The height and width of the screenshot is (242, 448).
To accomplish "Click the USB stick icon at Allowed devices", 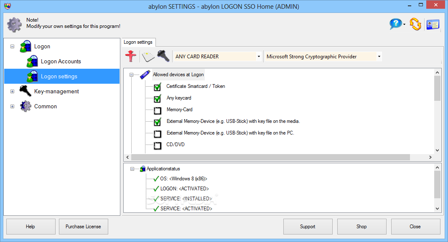I will coord(145,75).
